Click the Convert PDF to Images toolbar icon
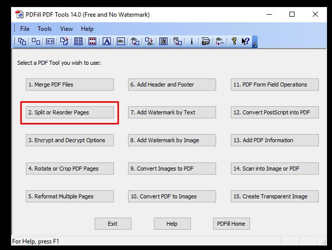This screenshot has height=250, width=332. coord(149,41)
